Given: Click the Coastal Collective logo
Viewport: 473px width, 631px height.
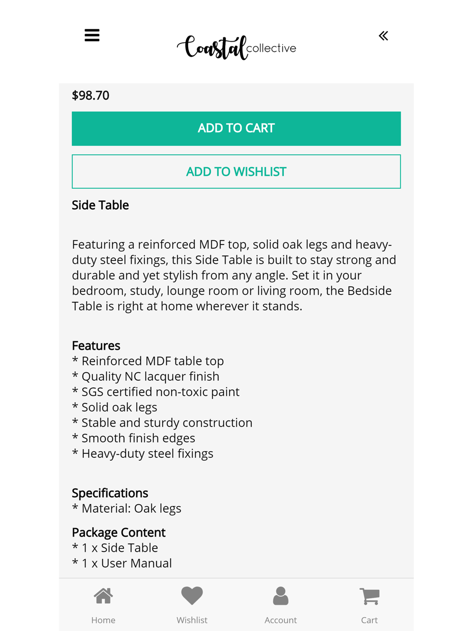Looking at the screenshot, I should (x=236, y=48).
